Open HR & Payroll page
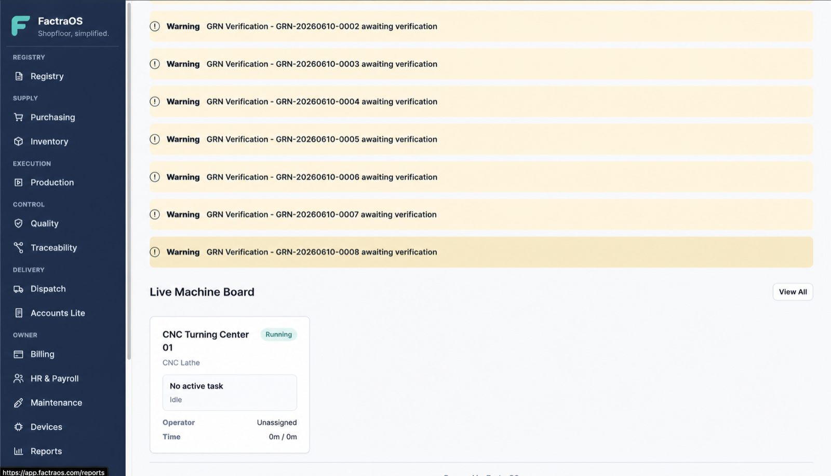Screen dimensions: 831x476 point(62,379)
